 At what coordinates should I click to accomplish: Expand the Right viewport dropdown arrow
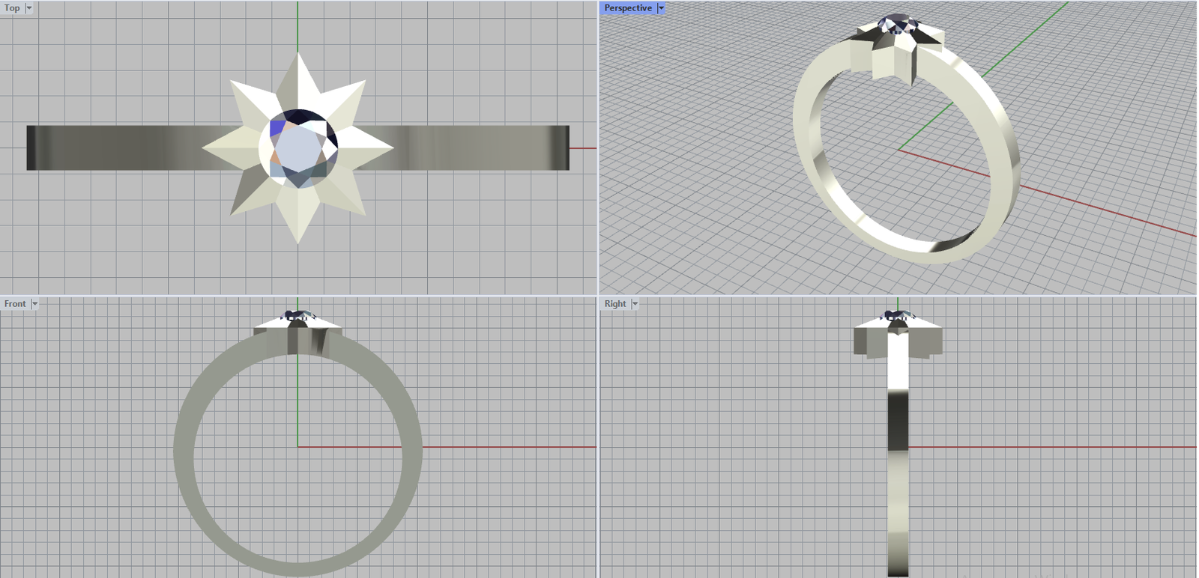coord(635,304)
